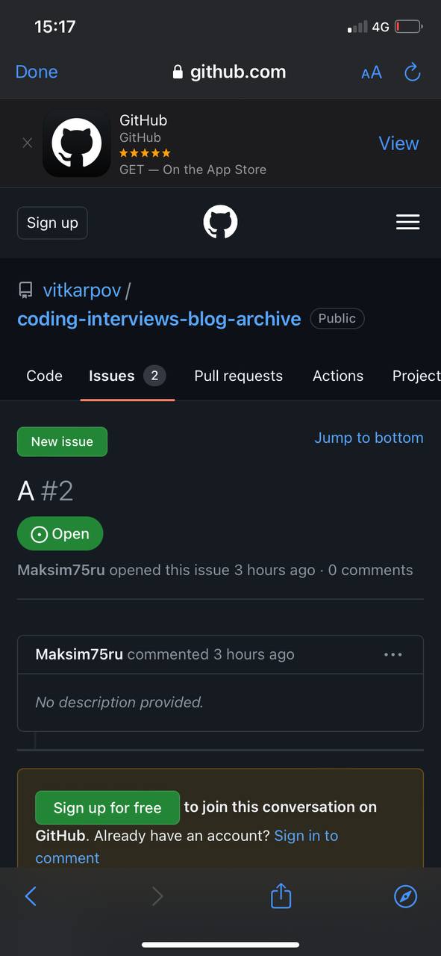Tap the github.com address bar

[x=229, y=72]
